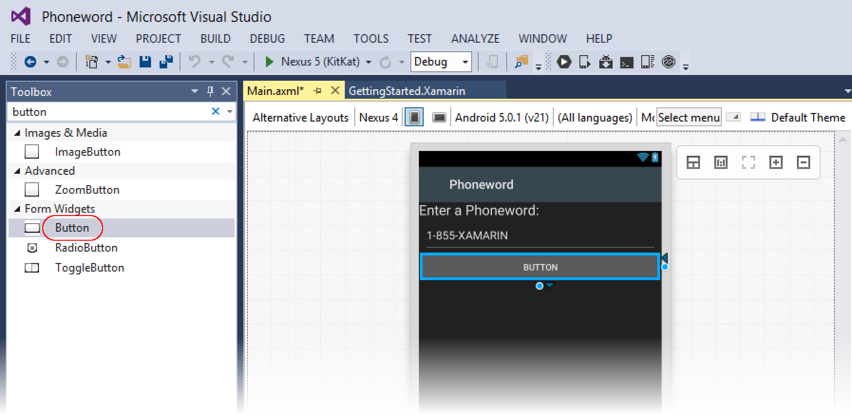
Task: Click the Open File folder icon
Action: [x=124, y=62]
